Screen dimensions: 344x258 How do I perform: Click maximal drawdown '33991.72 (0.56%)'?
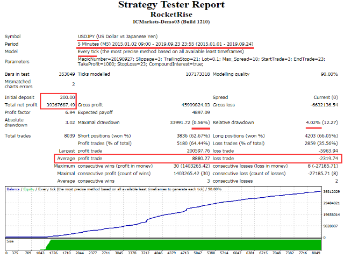(190, 123)
